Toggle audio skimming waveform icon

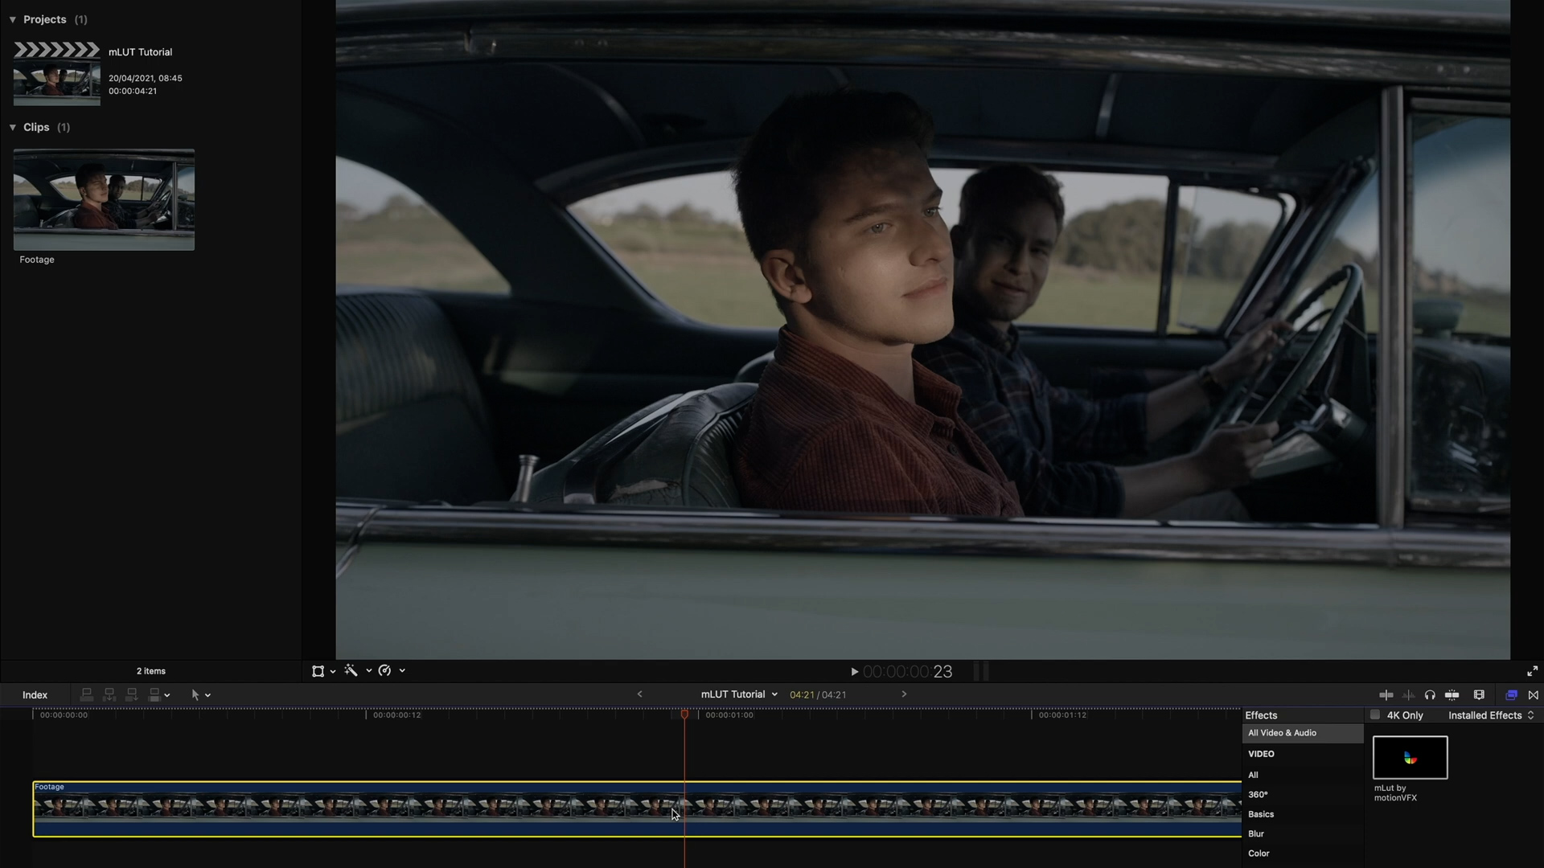[x=1408, y=695]
